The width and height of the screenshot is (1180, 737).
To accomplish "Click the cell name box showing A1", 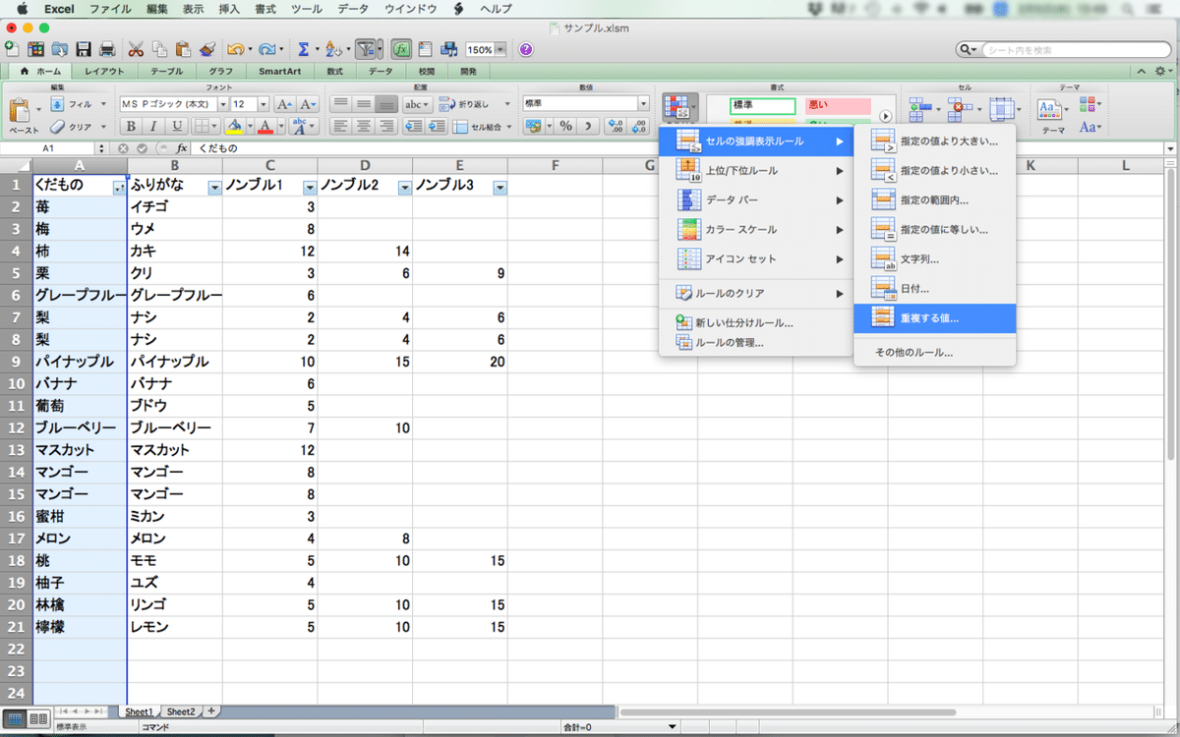I will coord(47,148).
